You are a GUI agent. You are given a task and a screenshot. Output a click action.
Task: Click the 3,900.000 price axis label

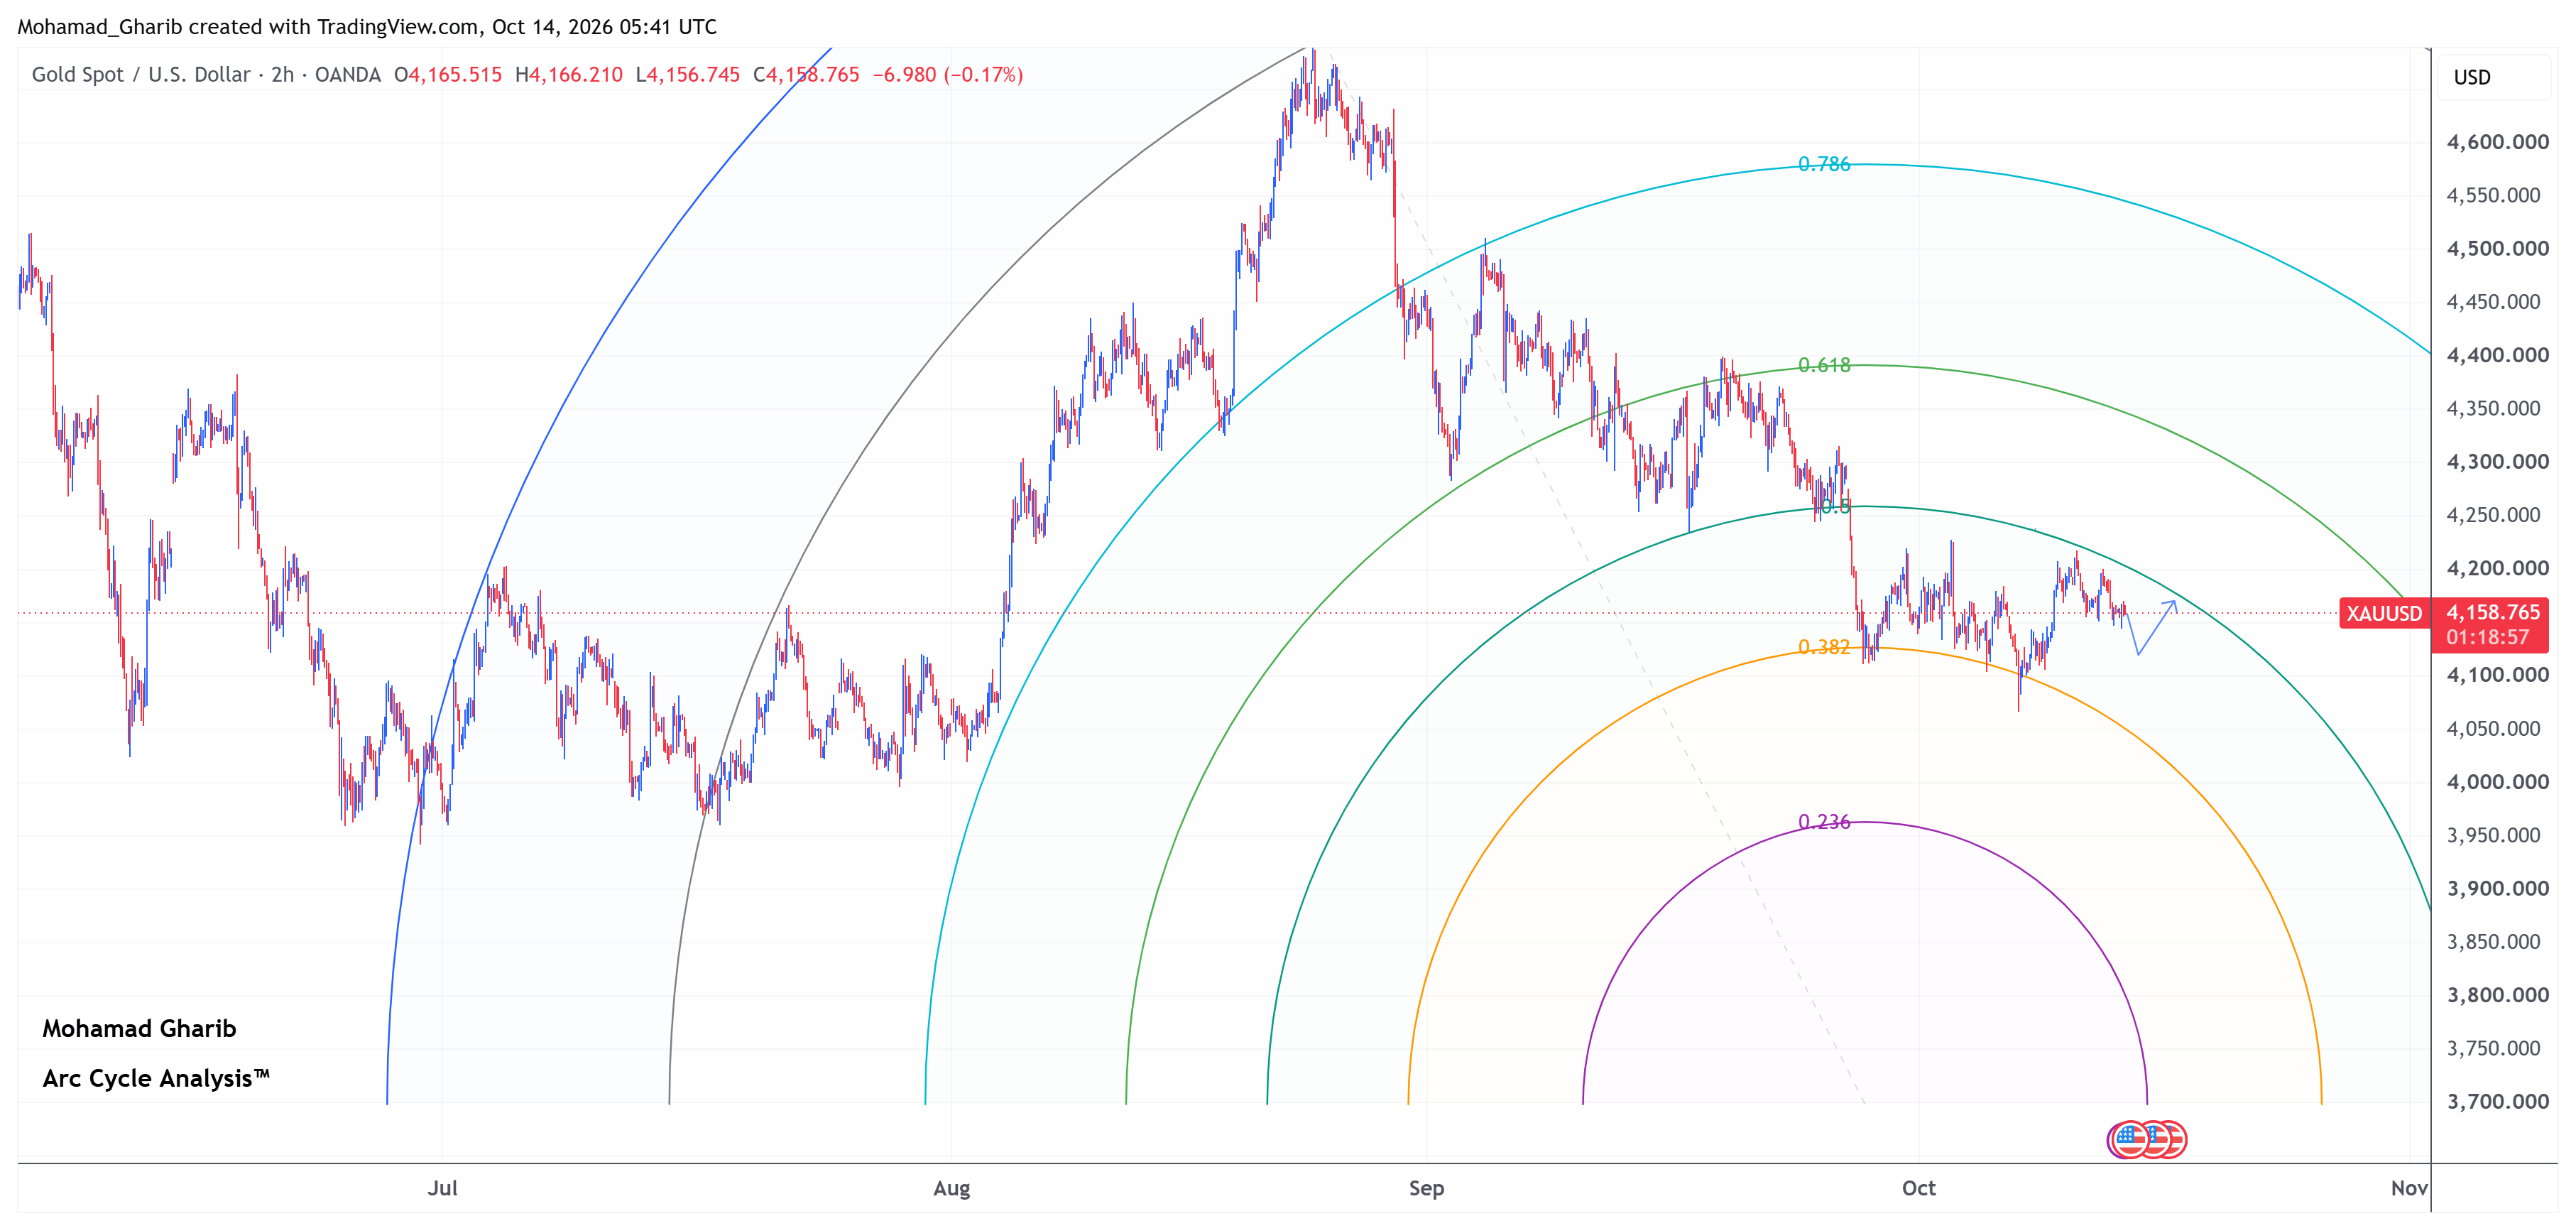(2497, 889)
